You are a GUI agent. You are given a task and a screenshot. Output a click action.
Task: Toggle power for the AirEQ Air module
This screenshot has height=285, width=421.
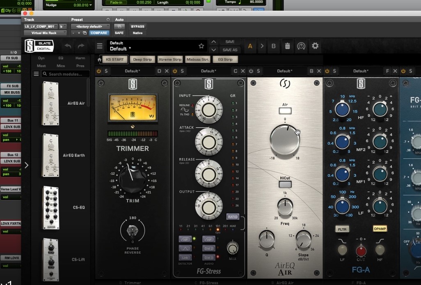pyautogui.click(x=251, y=71)
